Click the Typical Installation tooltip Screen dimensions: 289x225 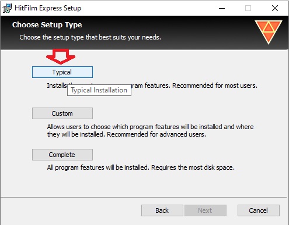pyautogui.click(x=99, y=90)
